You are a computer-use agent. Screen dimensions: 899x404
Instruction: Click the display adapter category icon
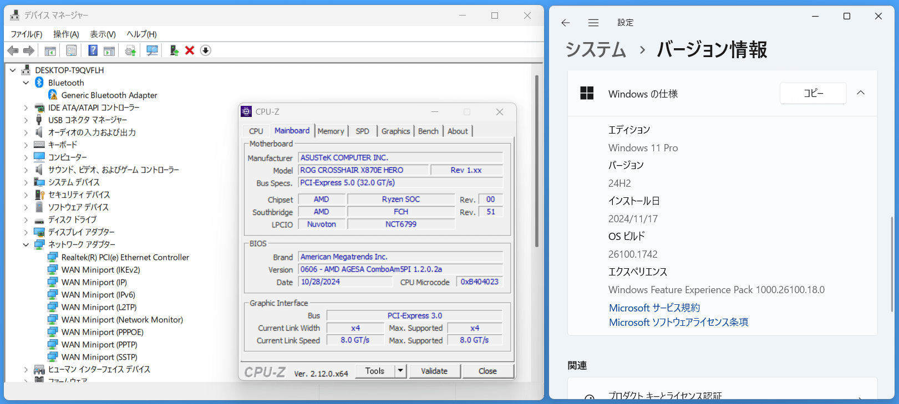39,232
